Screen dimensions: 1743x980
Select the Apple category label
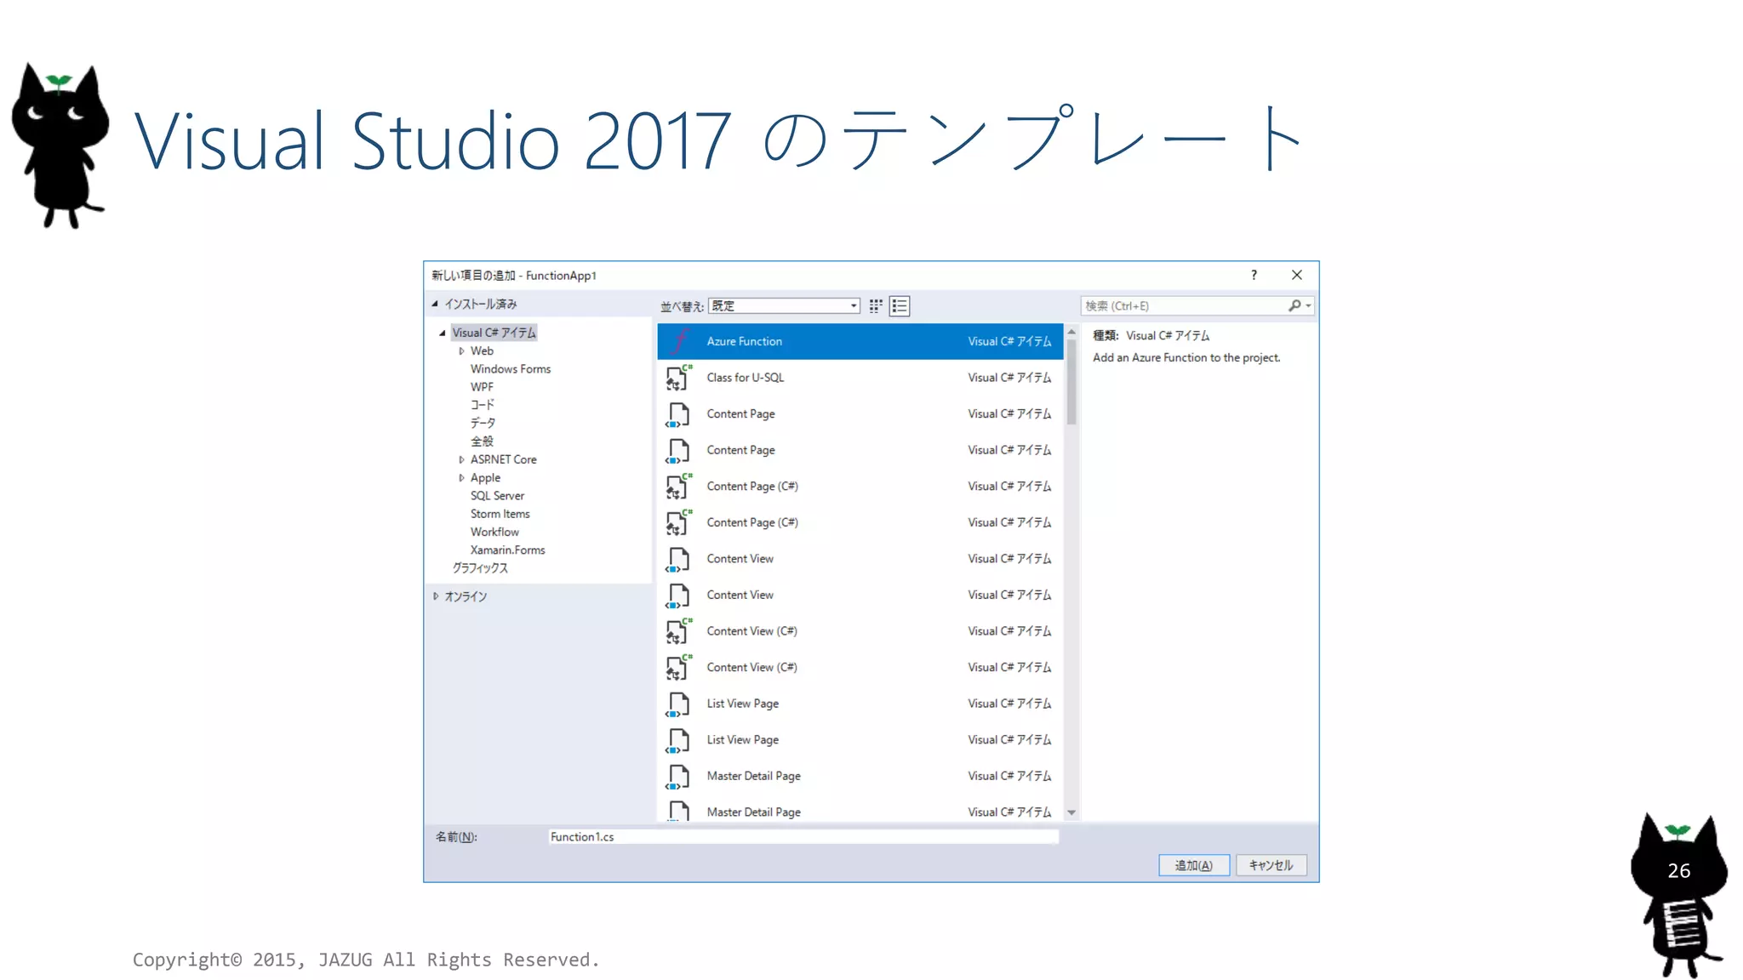(x=485, y=478)
